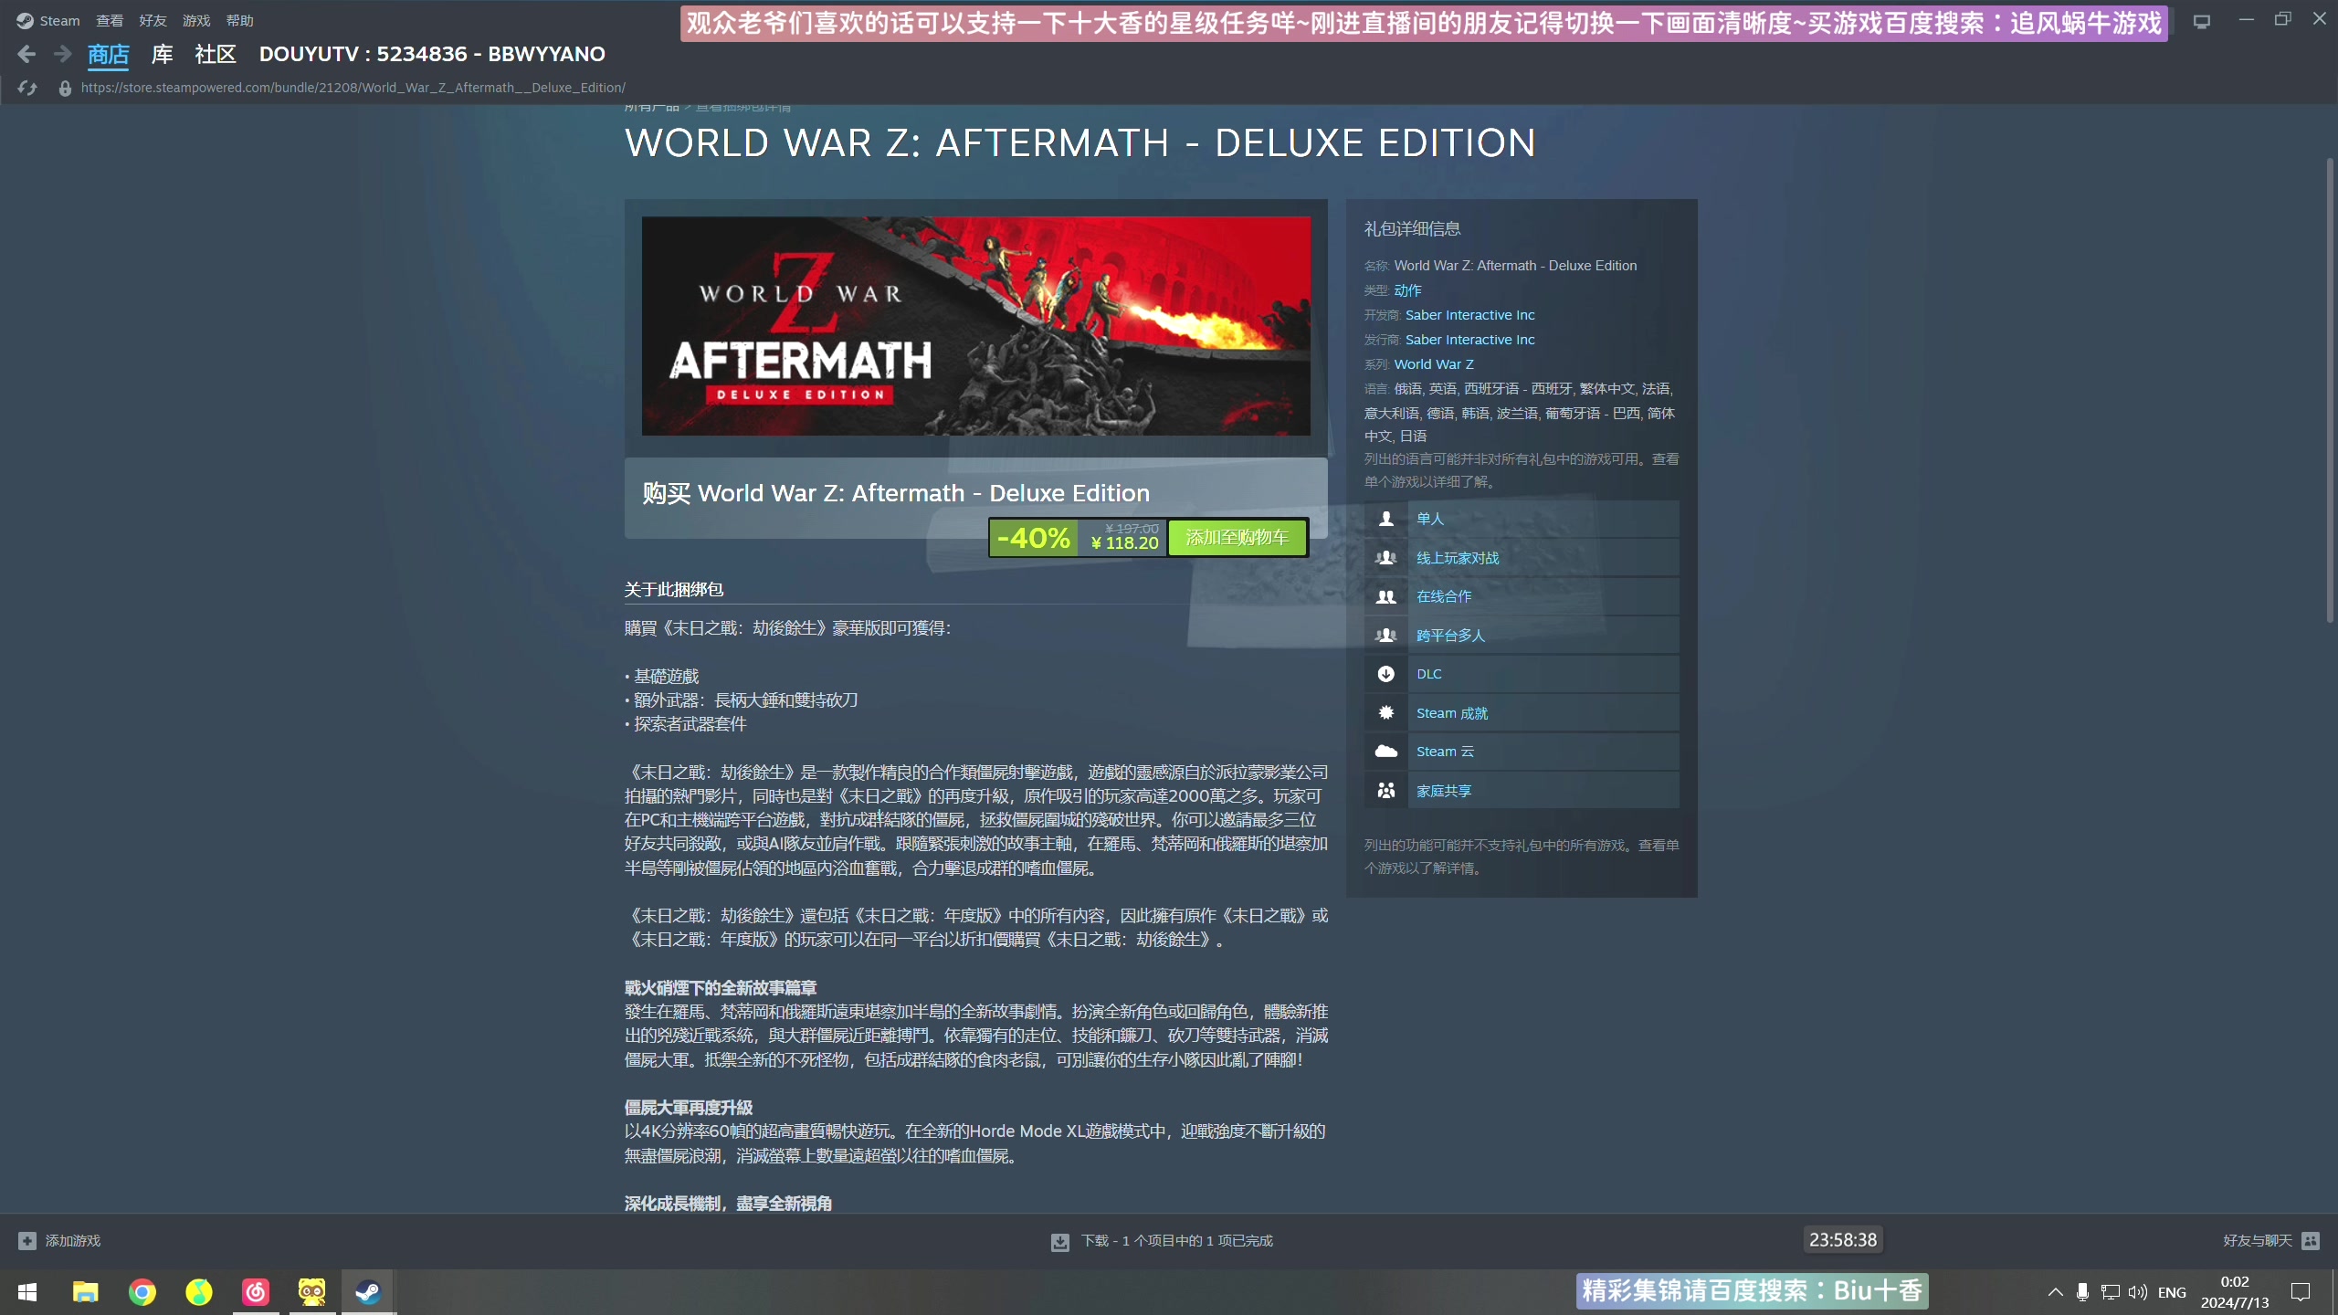Click the Steam taskbar icon
Viewport: 2338px width, 1315px height.
pos(368,1292)
